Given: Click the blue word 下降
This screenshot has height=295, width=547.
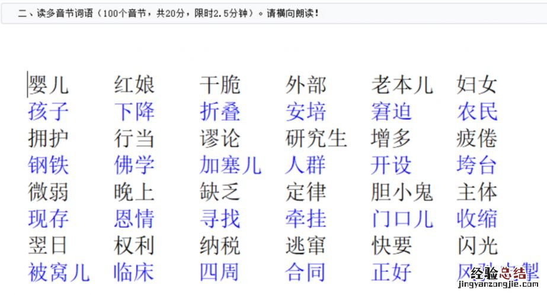Looking at the screenshot, I should pos(135,111).
